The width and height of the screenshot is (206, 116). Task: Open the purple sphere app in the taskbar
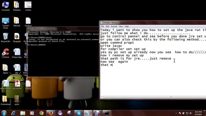tap(60, 113)
